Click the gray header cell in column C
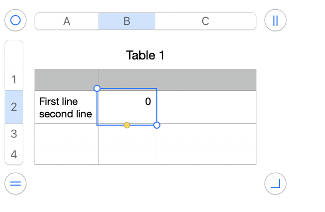Screen dimensions: 325x212 click(205, 80)
